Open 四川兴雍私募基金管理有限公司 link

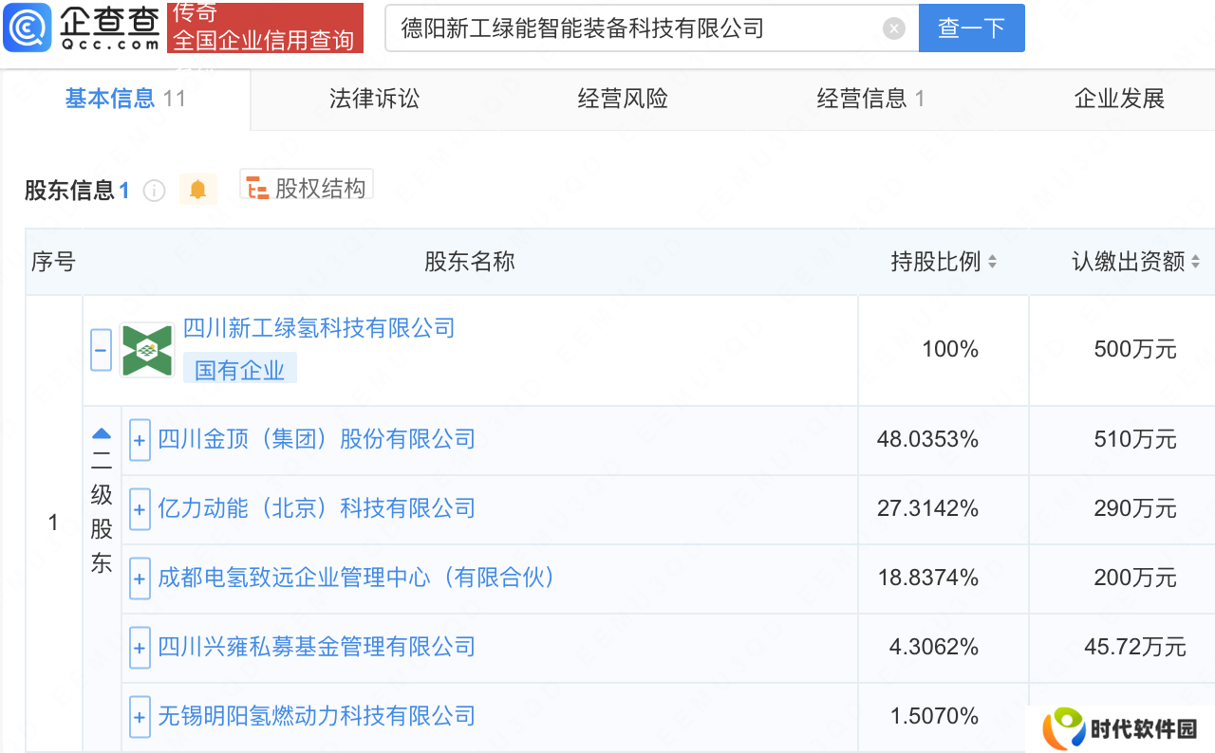tap(316, 647)
